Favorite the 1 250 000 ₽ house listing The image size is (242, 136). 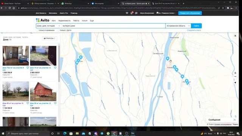tap(55, 103)
